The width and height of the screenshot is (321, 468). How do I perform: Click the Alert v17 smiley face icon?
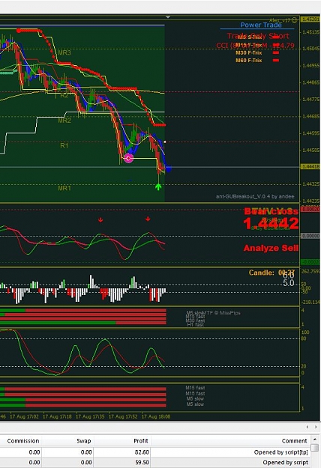click(x=295, y=20)
